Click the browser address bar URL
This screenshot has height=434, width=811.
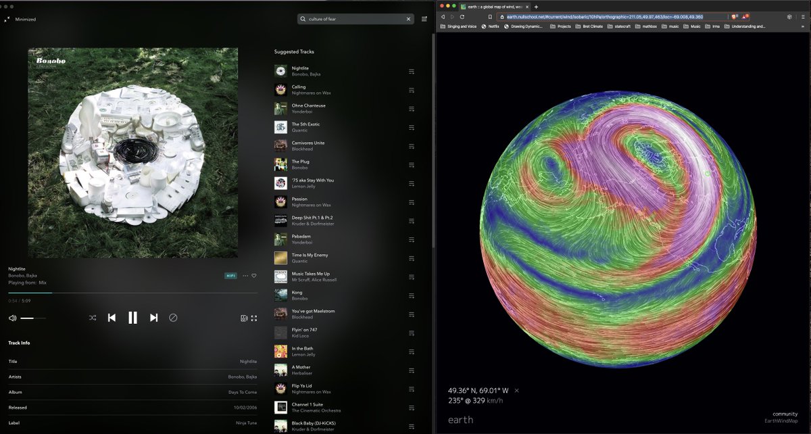pos(605,16)
